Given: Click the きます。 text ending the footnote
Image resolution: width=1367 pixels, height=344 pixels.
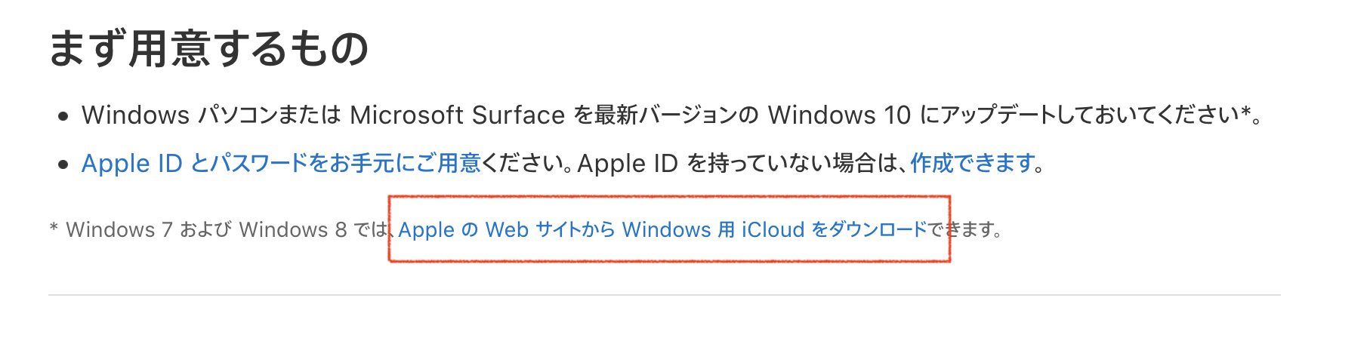Looking at the screenshot, I should tap(973, 229).
